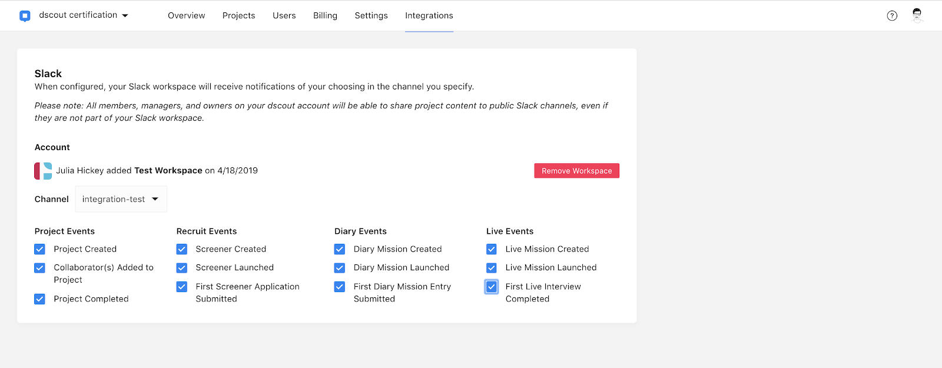The height and width of the screenshot is (368, 942).
Task: Click the Remove Workspace button
Action: point(576,171)
